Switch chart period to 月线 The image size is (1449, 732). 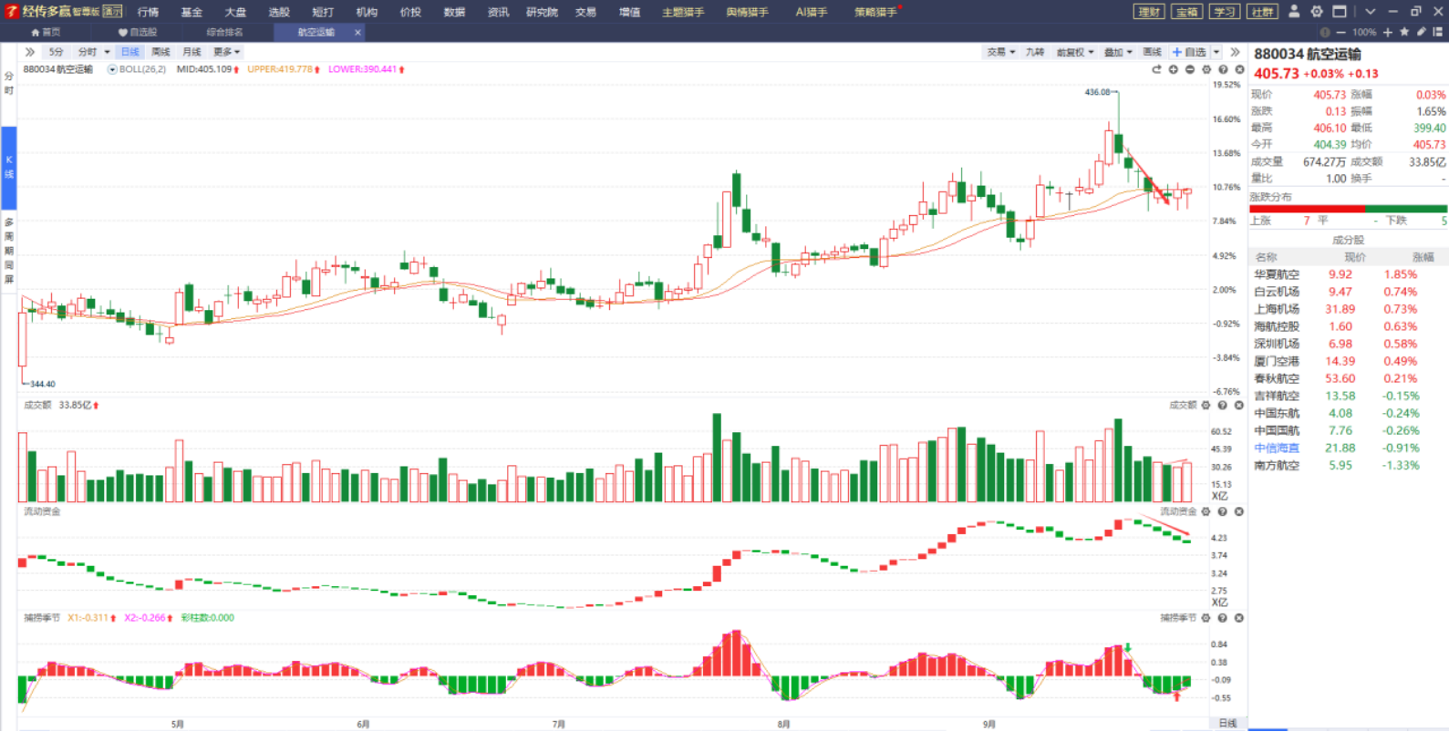click(x=191, y=52)
